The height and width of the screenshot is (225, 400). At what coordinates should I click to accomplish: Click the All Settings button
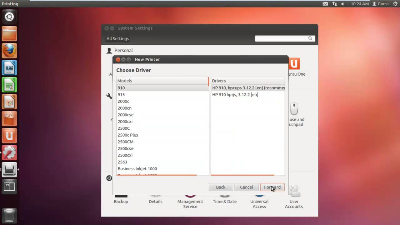[117, 39]
